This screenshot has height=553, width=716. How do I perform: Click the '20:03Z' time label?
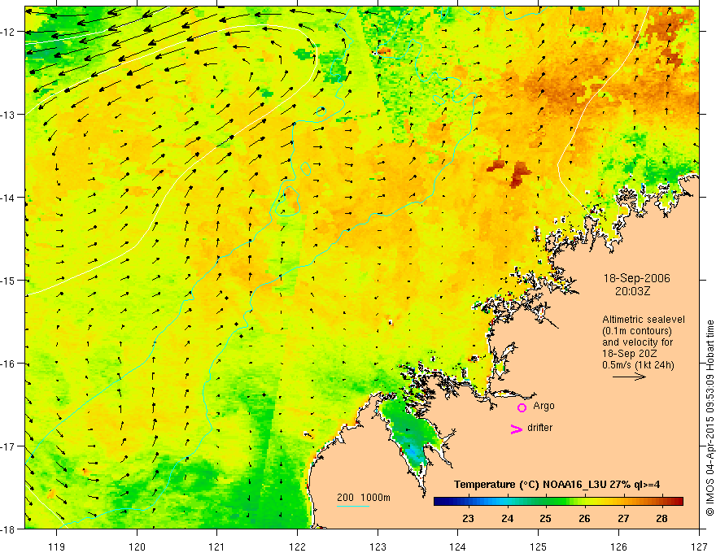point(632,291)
